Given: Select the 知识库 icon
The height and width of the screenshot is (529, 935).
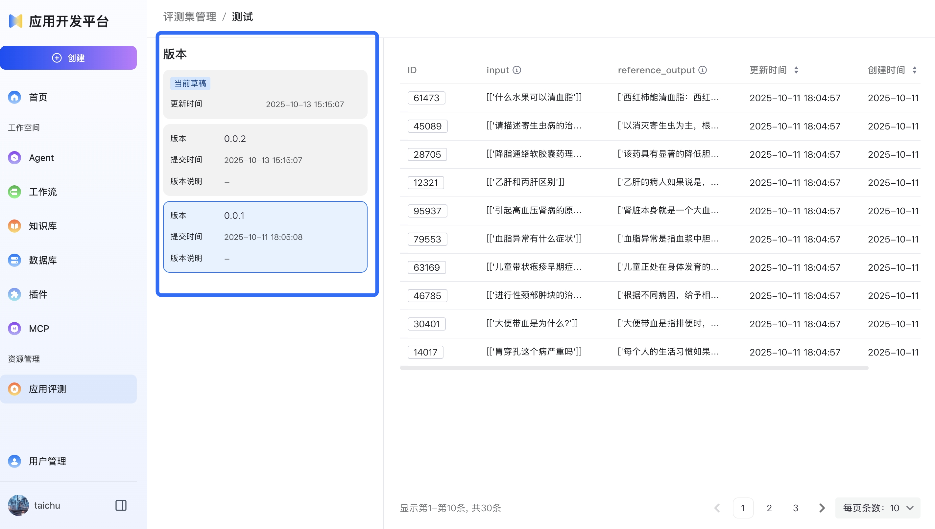Looking at the screenshot, I should click(14, 226).
